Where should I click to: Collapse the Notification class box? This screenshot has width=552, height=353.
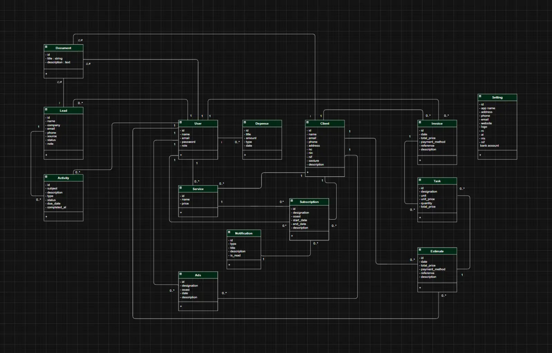click(229, 232)
